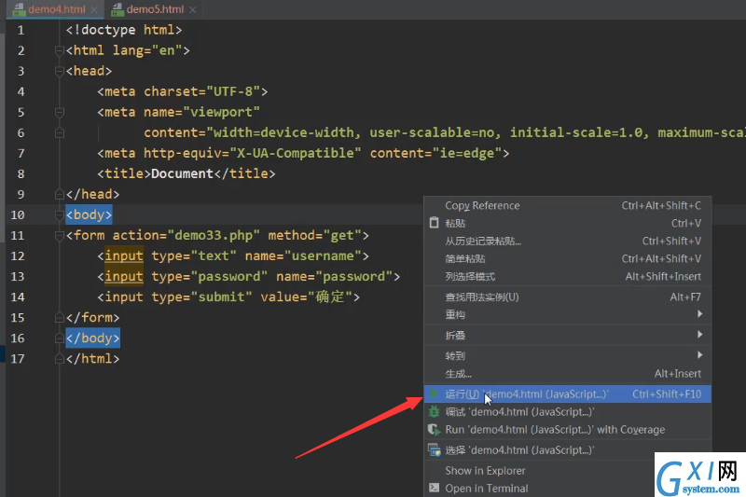Click the "submit" type value on line 14
The width and height of the screenshot is (746, 497).
pos(221,297)
